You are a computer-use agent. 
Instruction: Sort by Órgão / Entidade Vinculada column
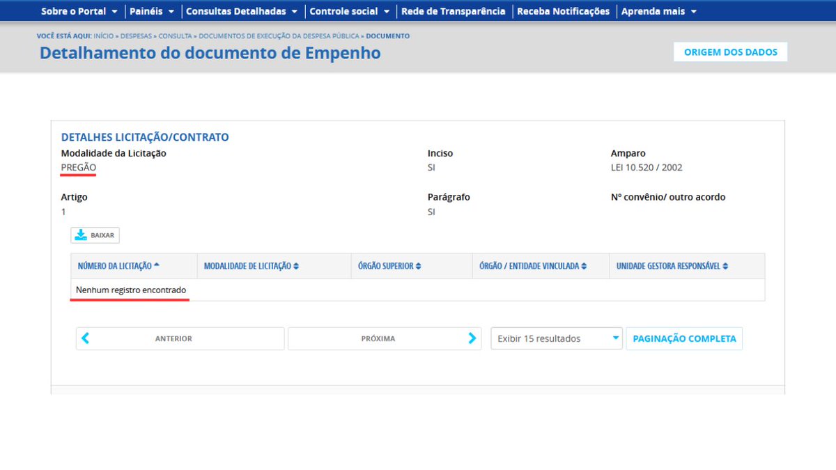(x=534, y=266)
